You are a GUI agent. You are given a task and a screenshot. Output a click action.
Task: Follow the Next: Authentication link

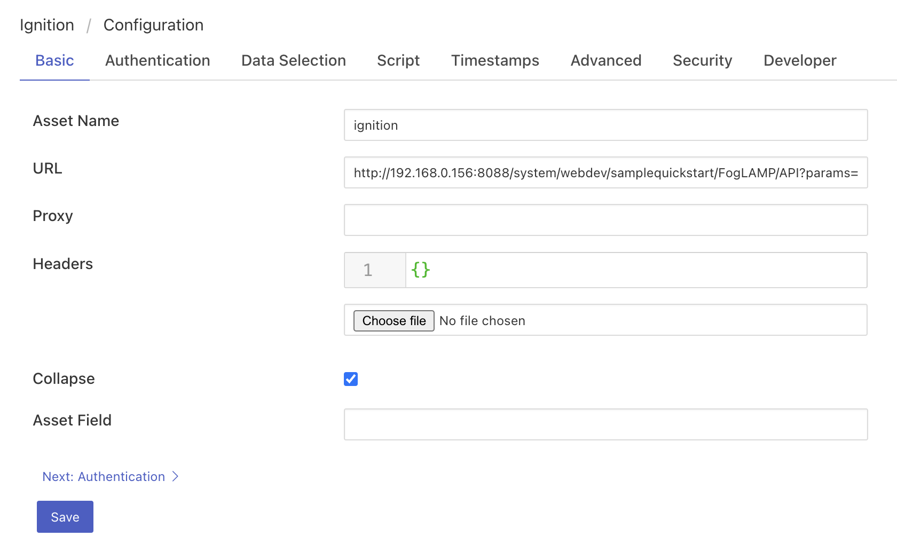coord(104,477)
